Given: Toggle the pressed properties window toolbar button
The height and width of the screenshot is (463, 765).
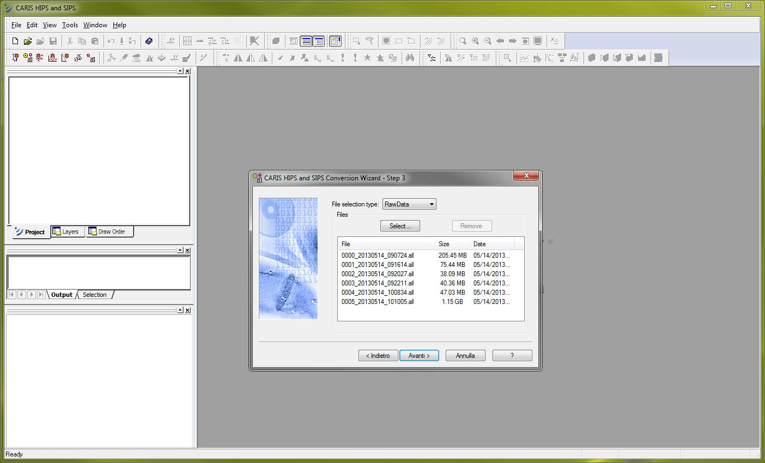Looking at the screenshot, I should tap(336, 41).
